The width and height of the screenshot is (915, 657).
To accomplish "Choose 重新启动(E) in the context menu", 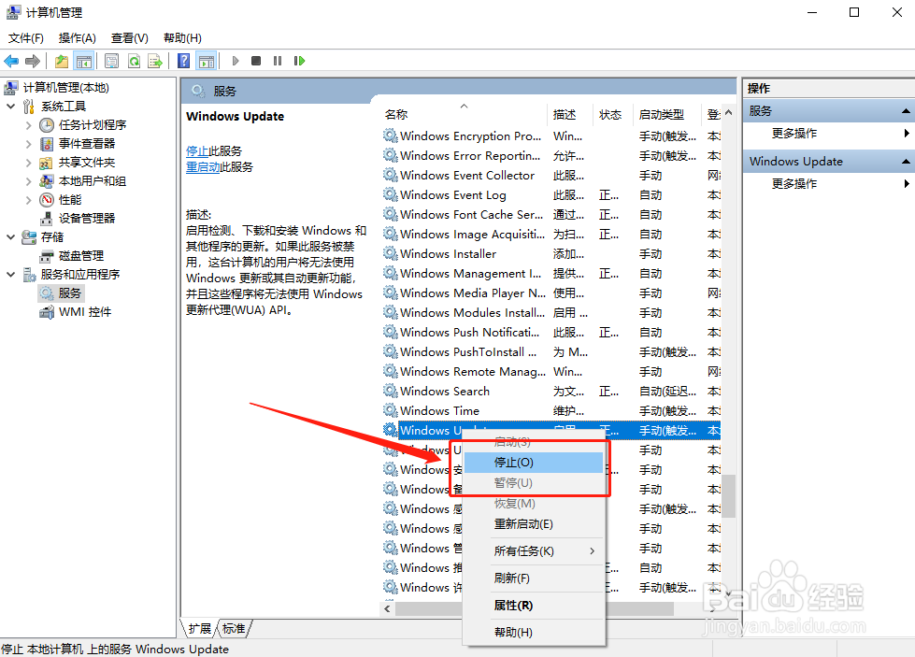I will point(534,524).
